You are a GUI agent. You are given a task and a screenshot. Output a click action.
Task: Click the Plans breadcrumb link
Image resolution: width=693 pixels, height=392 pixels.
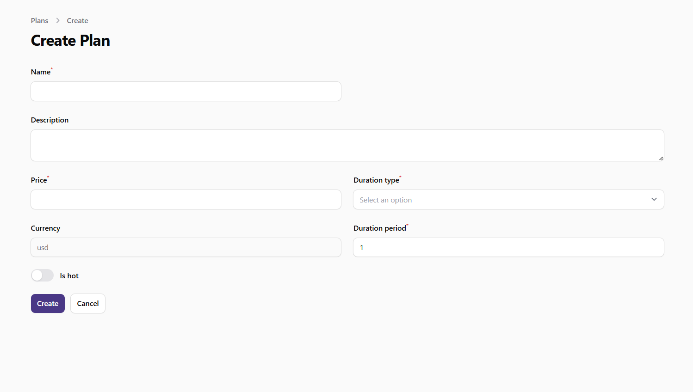click(39, 21)
